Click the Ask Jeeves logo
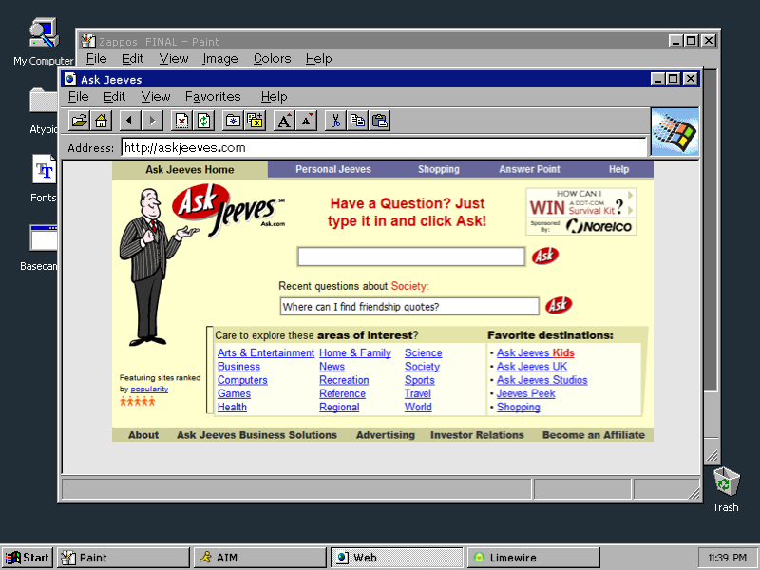 click(x=228, y=209)
